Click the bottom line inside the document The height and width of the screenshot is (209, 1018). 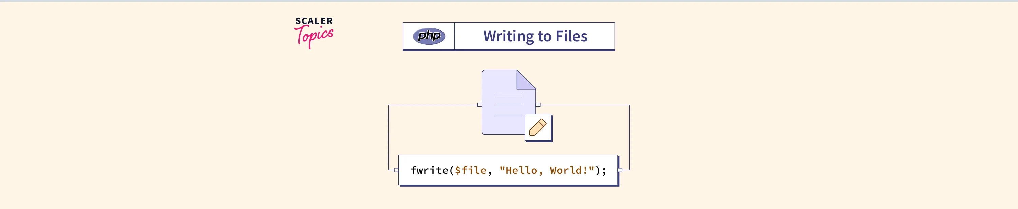point(509,116)
